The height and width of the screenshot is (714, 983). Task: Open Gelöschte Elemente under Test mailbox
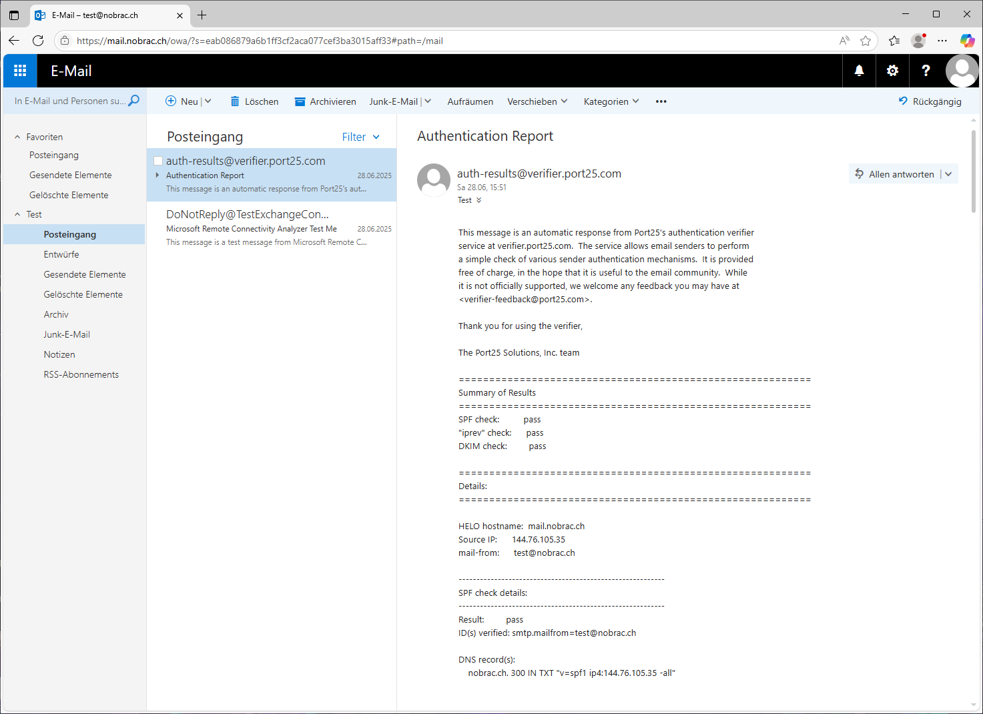tap(83, 294)
